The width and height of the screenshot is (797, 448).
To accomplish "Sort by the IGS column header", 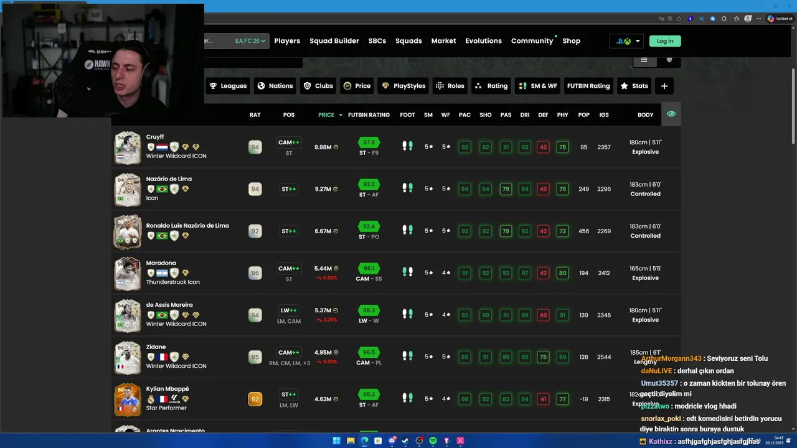I will point(604,115).
